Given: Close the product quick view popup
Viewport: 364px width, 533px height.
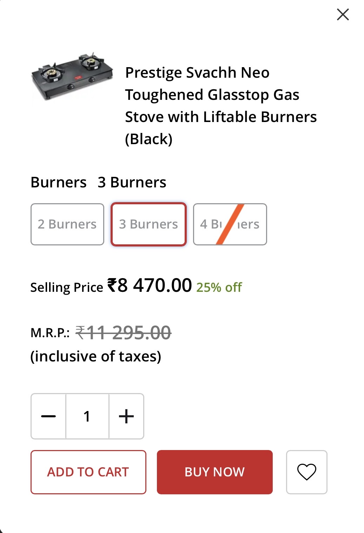Looking at the screenshot, I should [343, 15].
